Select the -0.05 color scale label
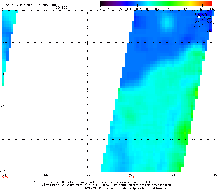Viewport: 217px width, 190px height. click(x=194, y=9)
